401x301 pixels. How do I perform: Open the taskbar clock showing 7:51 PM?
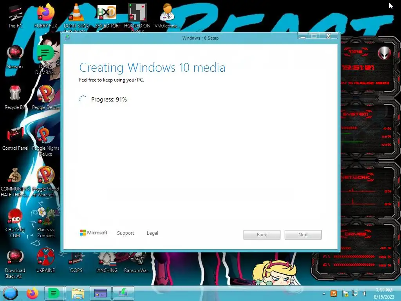pos(384,294)
